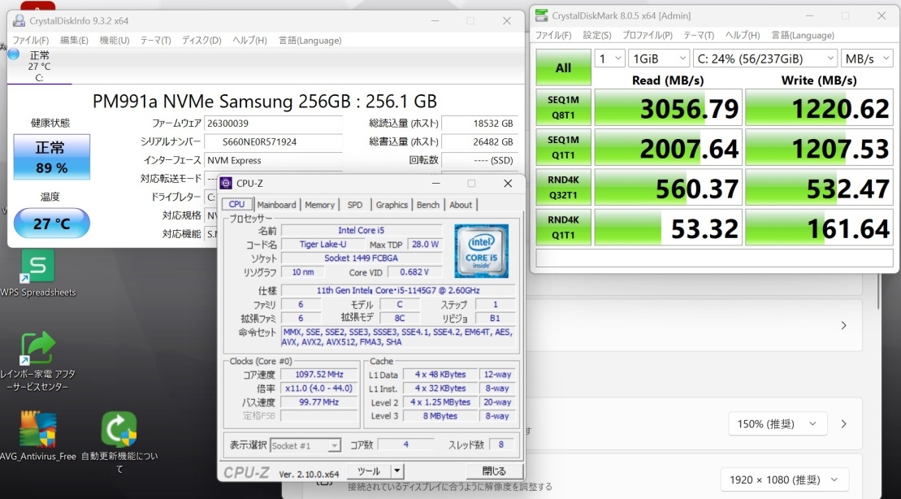Click the NVM Express interface field
This screenshot has height=499, width=901.
coord(274,160)
